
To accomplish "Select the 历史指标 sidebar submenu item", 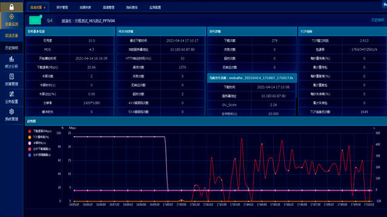I will (x=11, y=48).
